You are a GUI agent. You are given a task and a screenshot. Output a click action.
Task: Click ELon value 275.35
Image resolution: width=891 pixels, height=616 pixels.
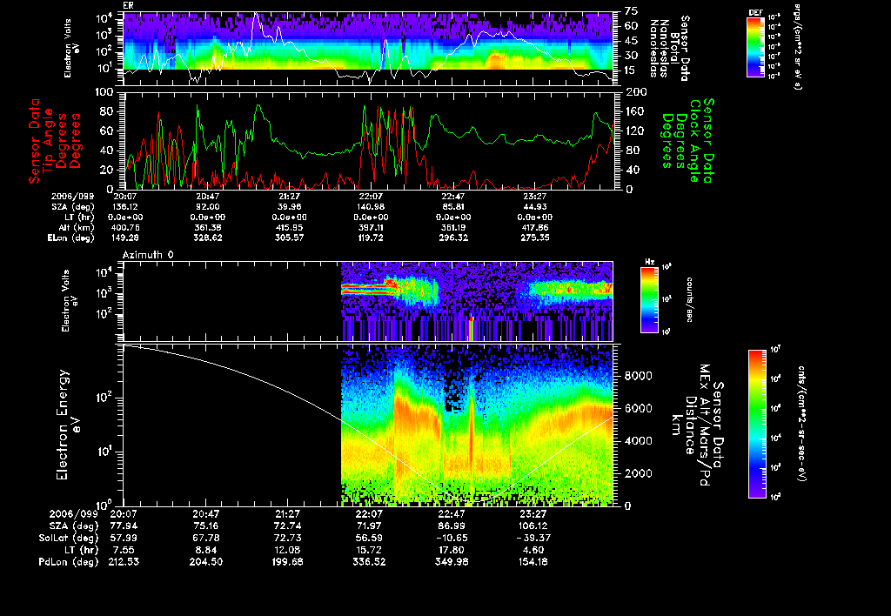click(x=535, y=238)
